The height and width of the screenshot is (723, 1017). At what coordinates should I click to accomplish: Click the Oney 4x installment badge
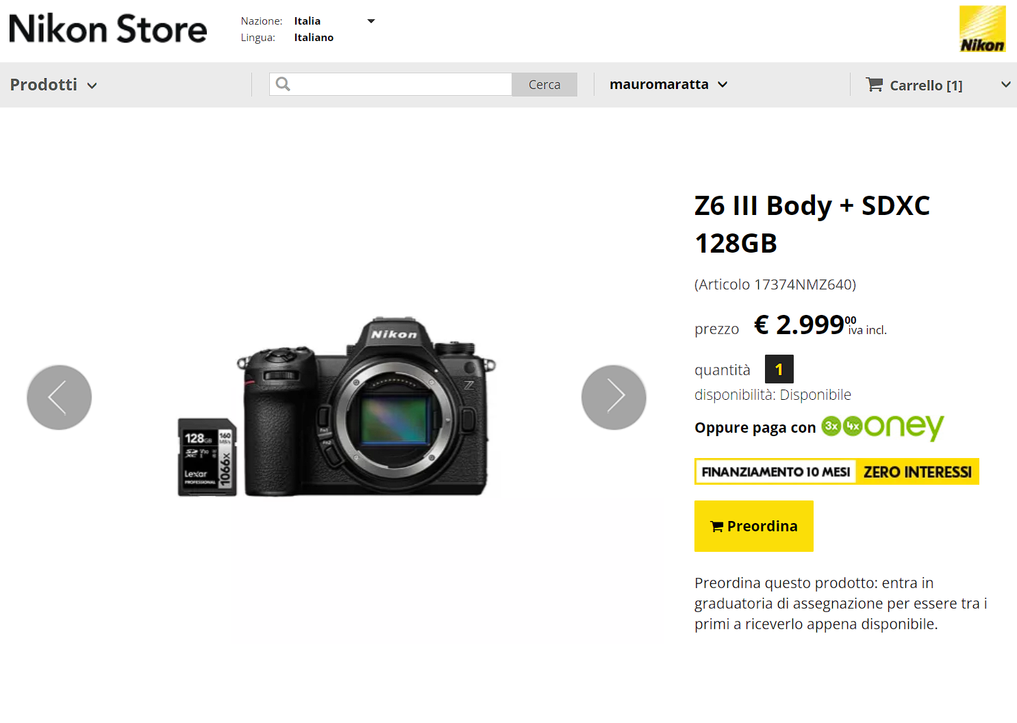pos(853,426)
